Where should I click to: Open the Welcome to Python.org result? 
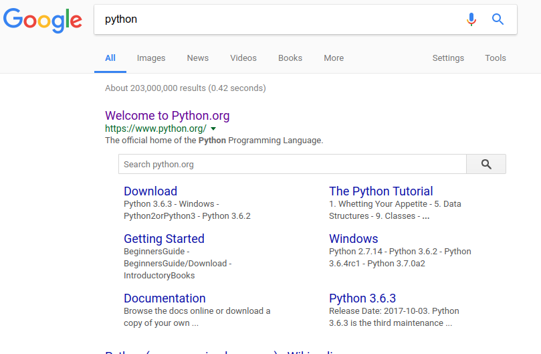(x=167, y=116)
